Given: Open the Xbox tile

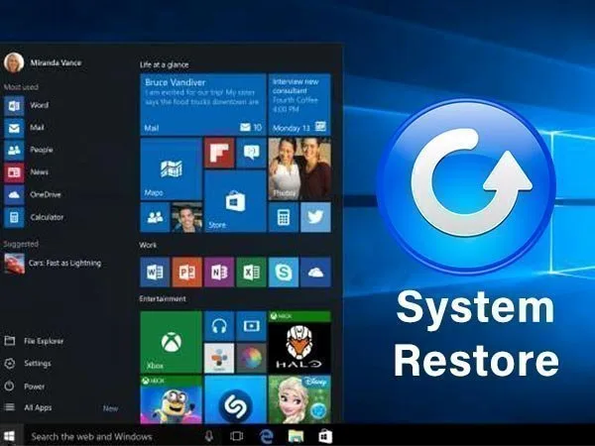Looking at the screenshot, I should click(172, 342).
